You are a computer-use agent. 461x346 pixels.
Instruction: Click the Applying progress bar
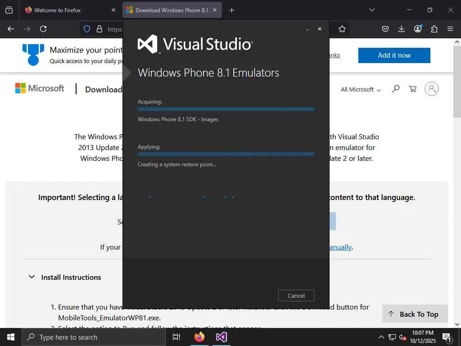coord(226,154)
